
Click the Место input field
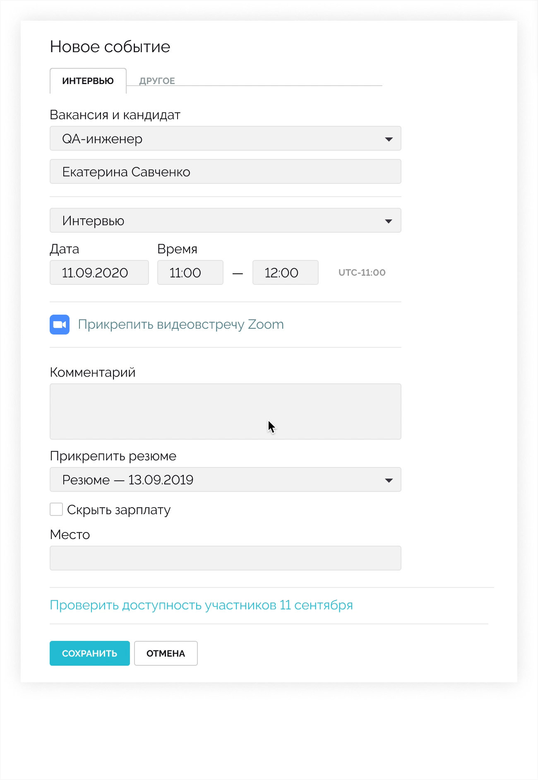pyautogui.click(x=225, y=558)
